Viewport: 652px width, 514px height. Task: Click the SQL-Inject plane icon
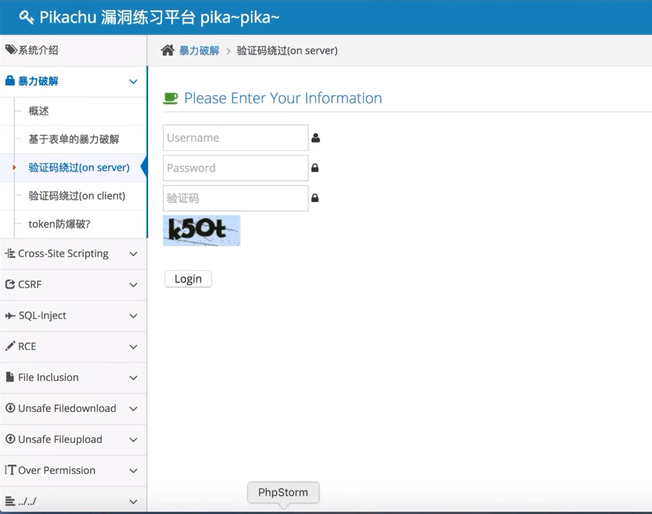[10, 315]
